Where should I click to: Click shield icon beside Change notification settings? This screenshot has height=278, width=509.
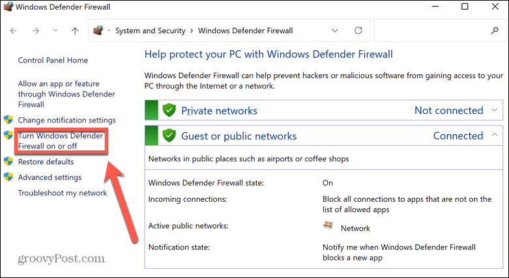tap(8, 120)
